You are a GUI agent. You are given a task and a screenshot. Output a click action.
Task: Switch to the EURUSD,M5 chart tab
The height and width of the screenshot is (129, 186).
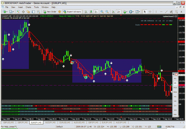[65, 122]
